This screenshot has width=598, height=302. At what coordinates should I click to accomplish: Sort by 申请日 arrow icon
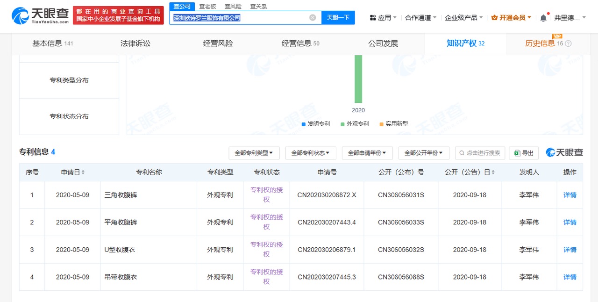click(x=83, y=172)
